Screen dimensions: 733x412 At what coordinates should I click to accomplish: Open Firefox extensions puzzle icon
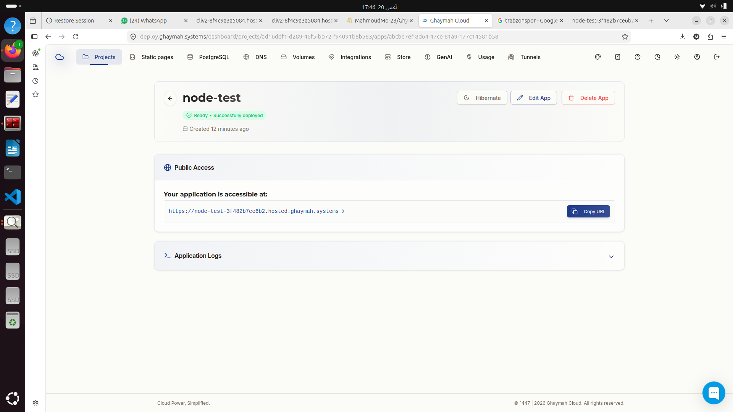(x=710, y=37)
